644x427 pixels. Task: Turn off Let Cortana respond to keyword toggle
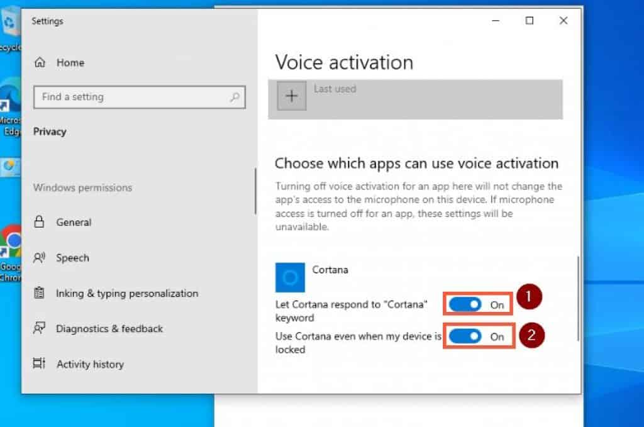[465, 304]
